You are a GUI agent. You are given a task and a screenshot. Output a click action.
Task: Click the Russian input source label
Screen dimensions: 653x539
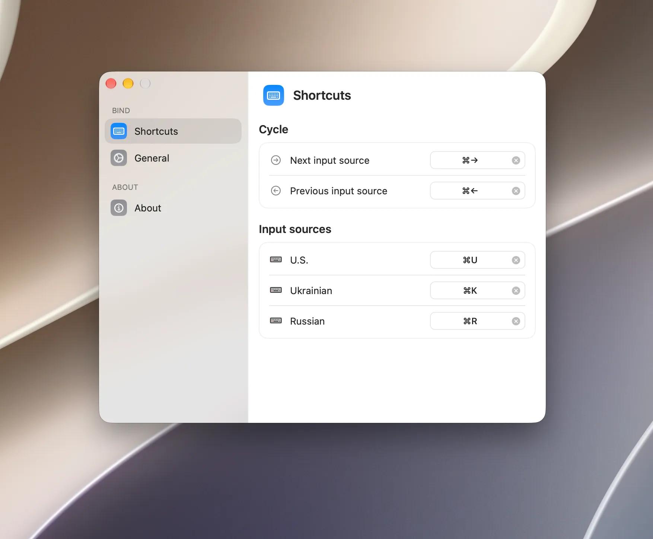point(308,321)
